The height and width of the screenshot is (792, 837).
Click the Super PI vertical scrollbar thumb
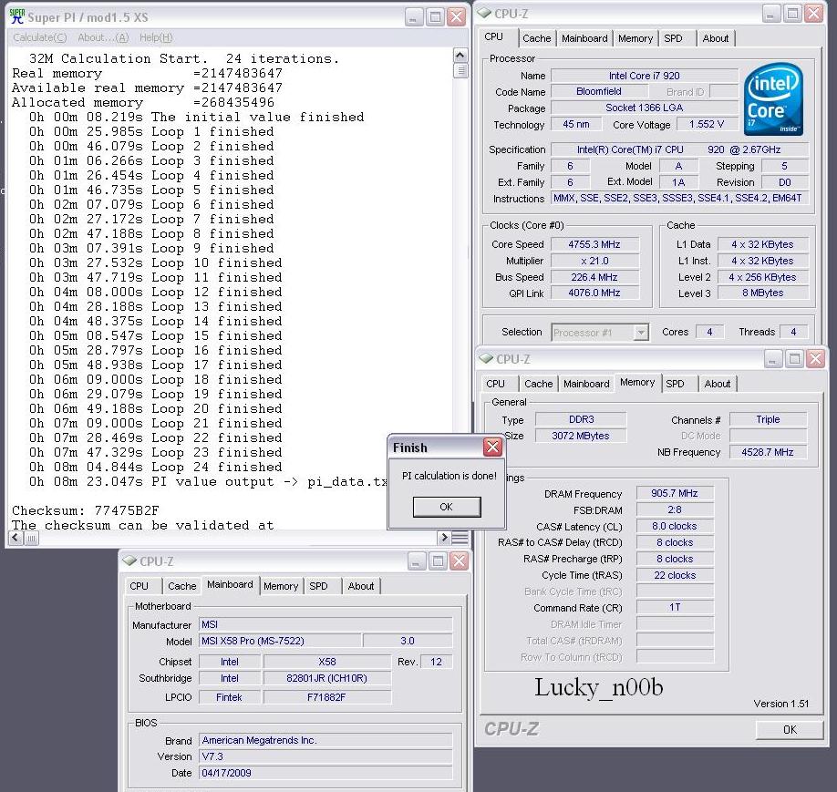click(x=460, y=70)
